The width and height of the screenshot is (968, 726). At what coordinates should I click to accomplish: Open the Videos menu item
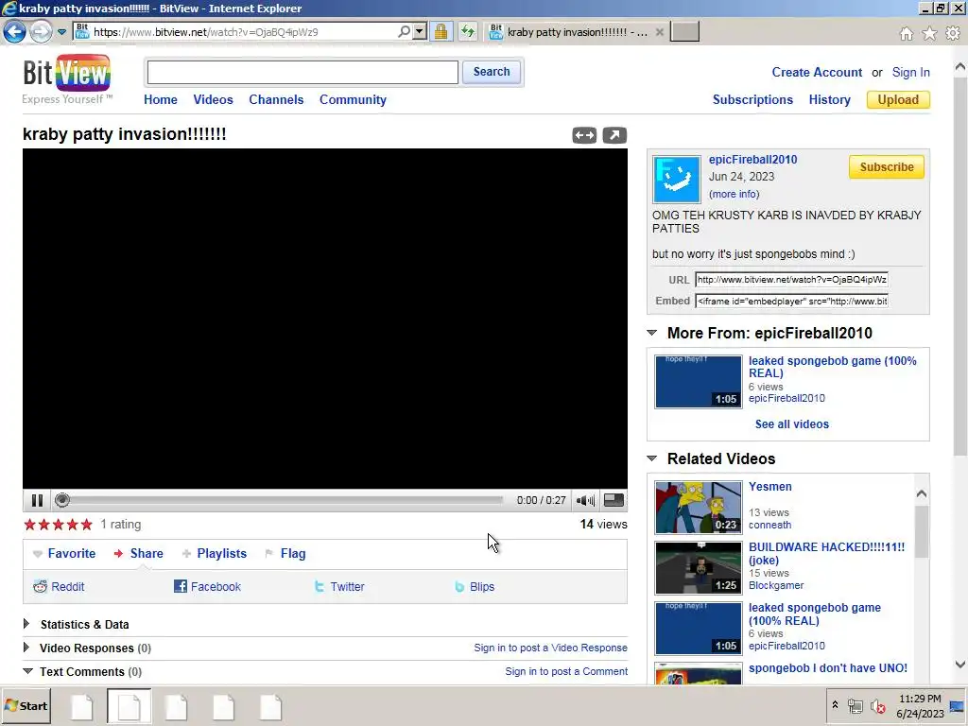[x=213, y=99]
